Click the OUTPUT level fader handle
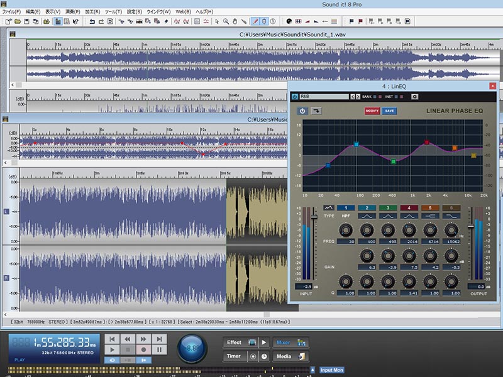The image size is (503, 377). point(470,227)
